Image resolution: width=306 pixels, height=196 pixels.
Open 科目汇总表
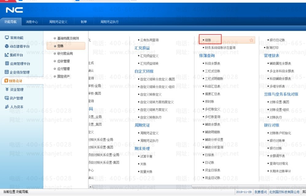point(213,86)
